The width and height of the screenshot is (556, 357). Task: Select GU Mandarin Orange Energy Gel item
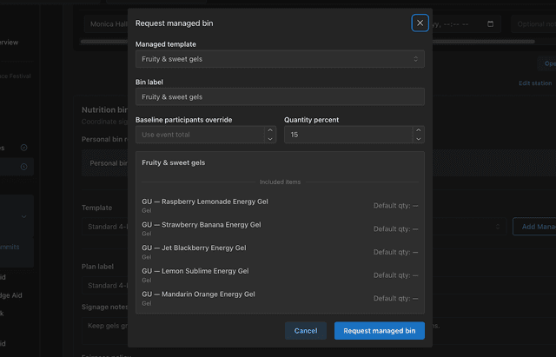(x=198, y=294)
